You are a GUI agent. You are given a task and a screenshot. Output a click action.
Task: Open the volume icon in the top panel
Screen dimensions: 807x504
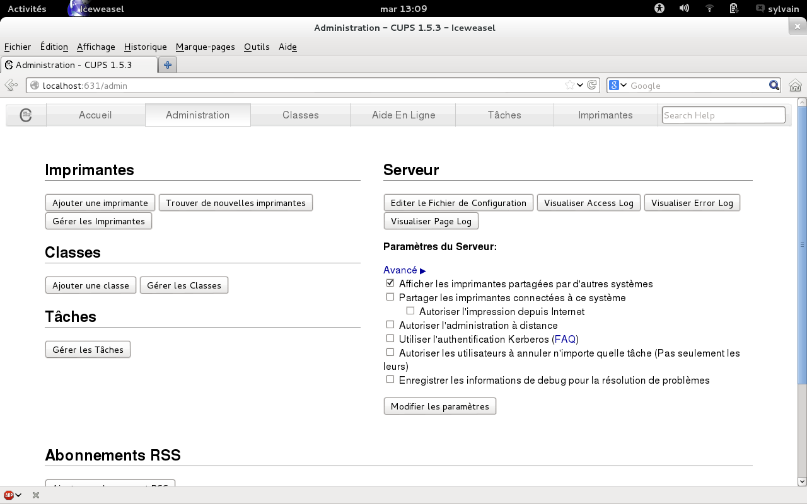tap(684, 9)
